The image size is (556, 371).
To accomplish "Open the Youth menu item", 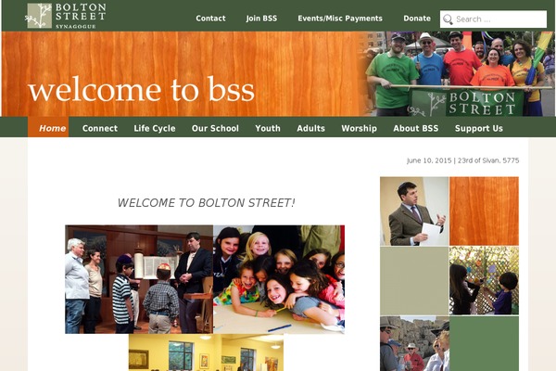I will pyautogui.click(x=268, y=128).
